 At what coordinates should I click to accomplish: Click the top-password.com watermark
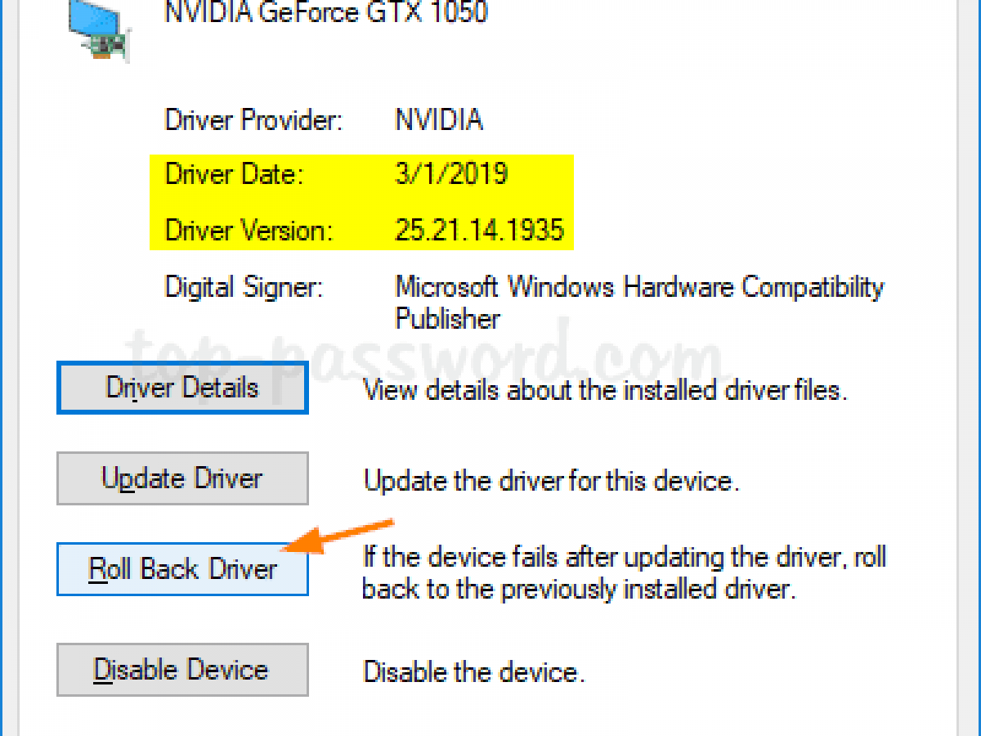425,356
